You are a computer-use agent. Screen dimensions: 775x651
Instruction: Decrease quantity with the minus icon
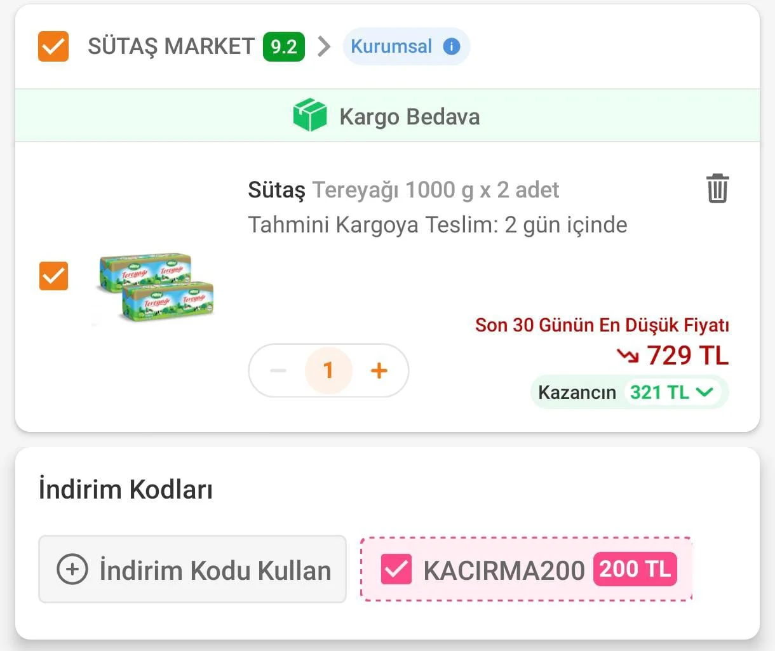[x=278, y=370]
